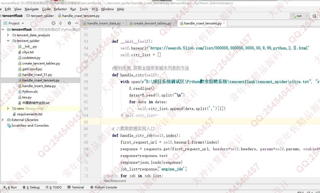Screen dimensions: 320x193
Task: Select Scratches and Consoles node
Action: 28,126
